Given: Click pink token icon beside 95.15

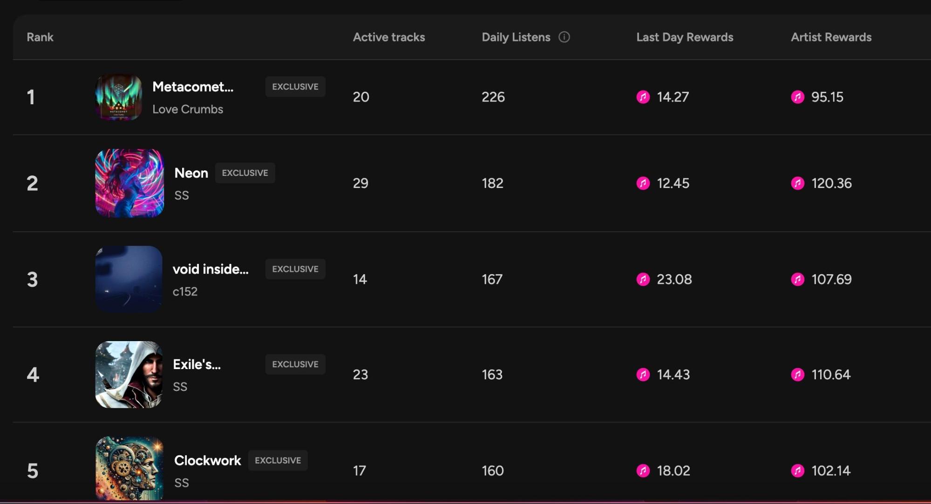Looking at the screenshot, I should pyautogui.click(x=798, y=97).
